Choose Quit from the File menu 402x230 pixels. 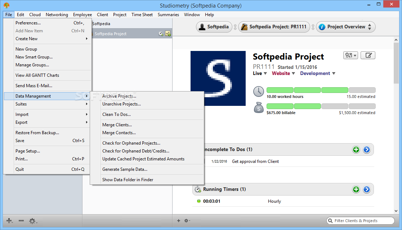(47, 169)
